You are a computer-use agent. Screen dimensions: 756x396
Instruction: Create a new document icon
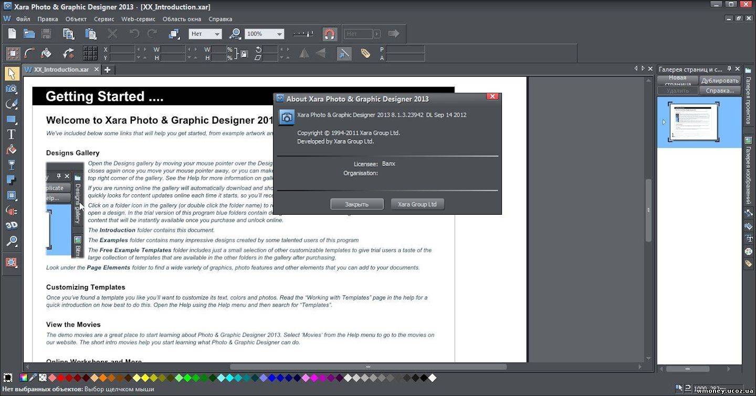pos(12,34)
